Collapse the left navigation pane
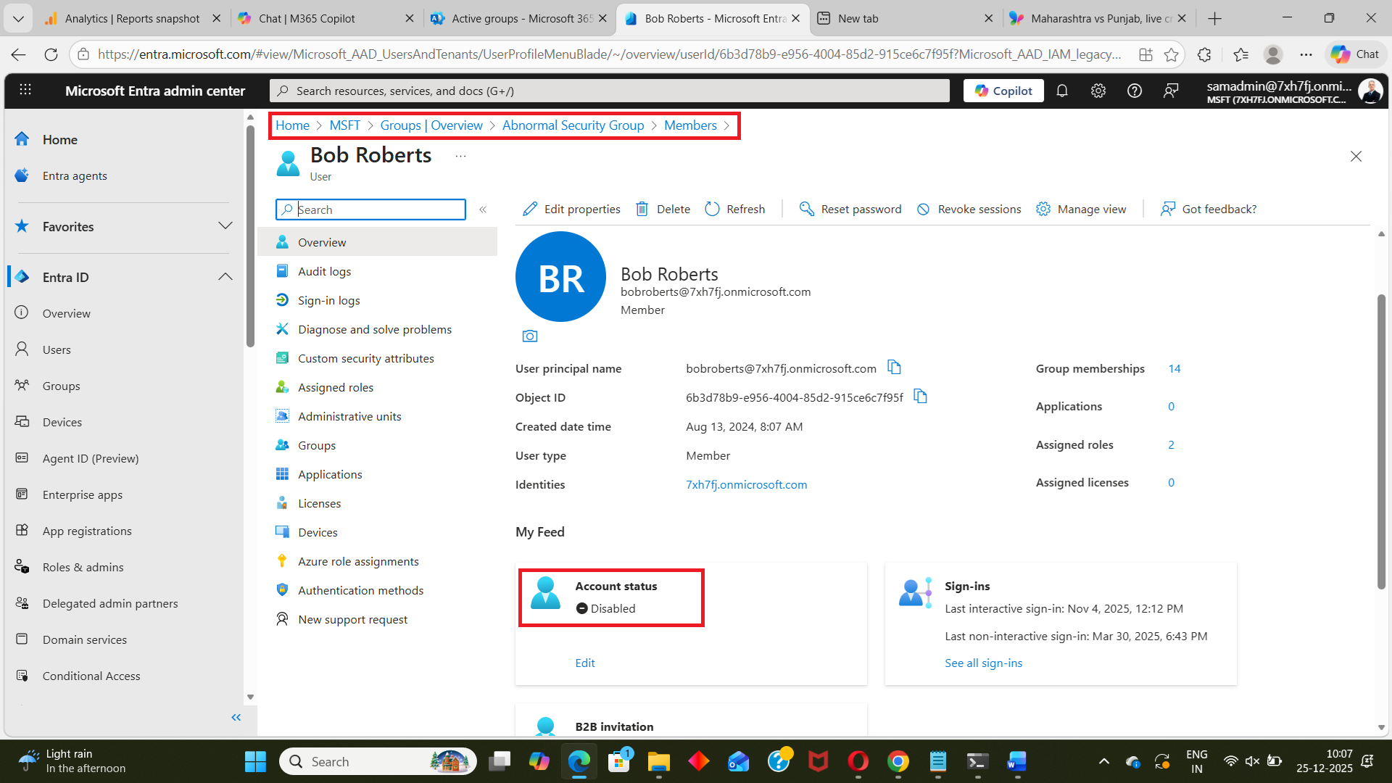This screenshot has height=783, width=1392. (236, 717)
